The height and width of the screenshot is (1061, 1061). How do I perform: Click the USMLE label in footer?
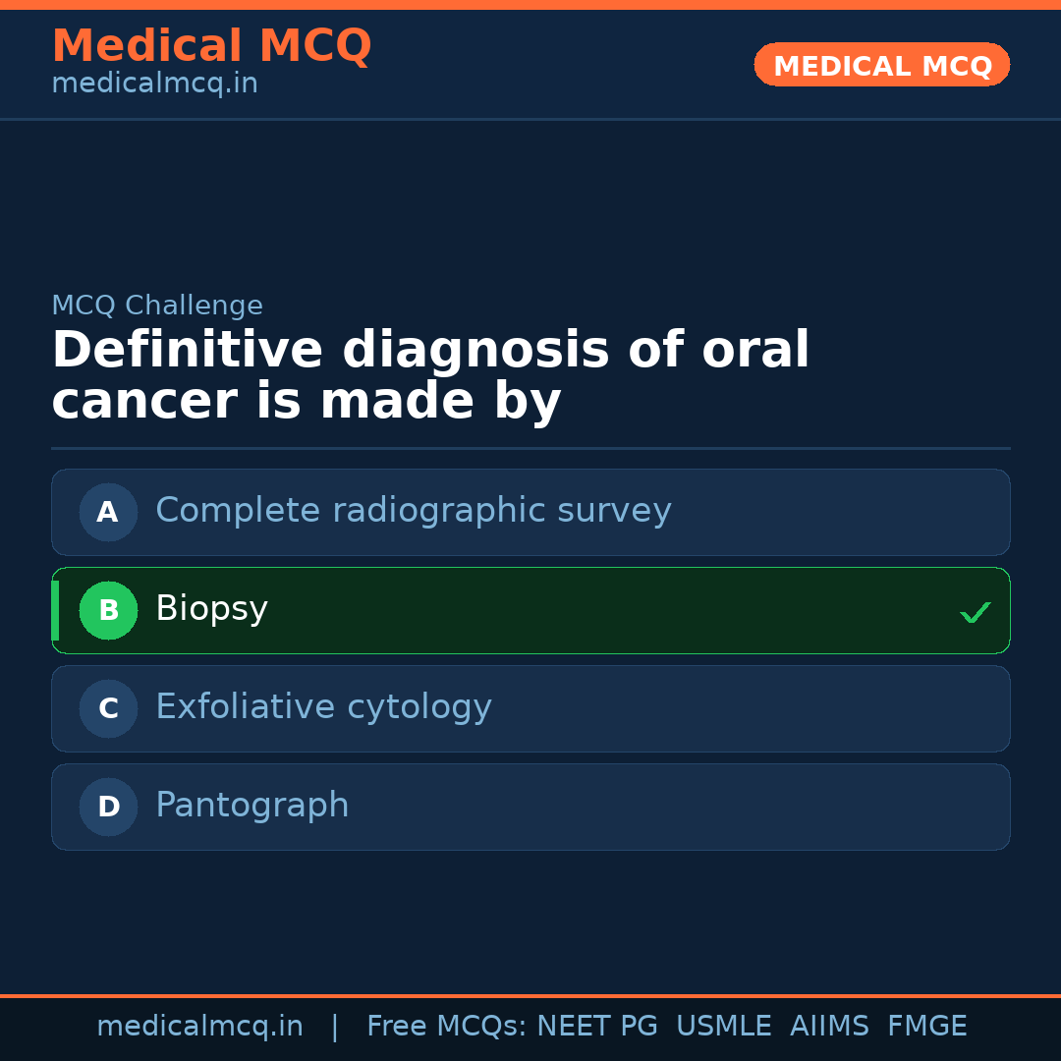(x=724, y=1026)
